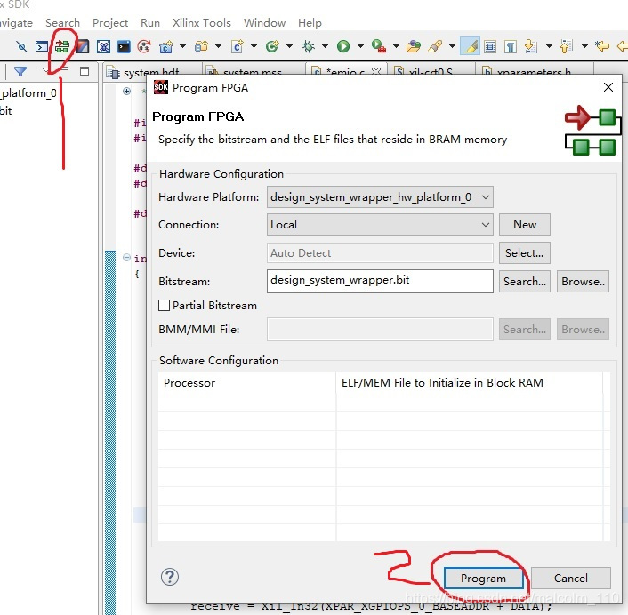Click the Previous Annotation up-arrow icon

[x=566, y=46]
